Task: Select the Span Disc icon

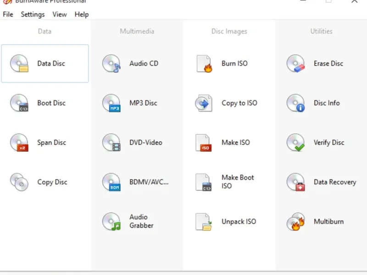Action: (x=19, y=143)
